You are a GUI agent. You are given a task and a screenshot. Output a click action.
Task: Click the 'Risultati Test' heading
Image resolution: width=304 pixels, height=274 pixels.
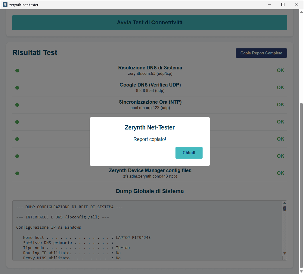pos(35,53)
